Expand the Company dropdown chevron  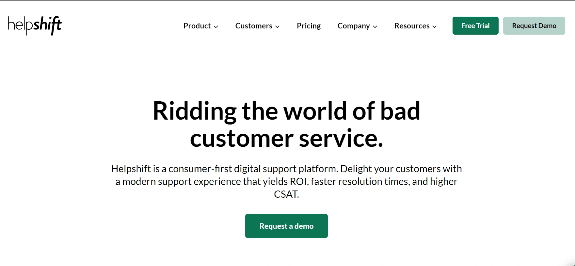coord(375,26)
